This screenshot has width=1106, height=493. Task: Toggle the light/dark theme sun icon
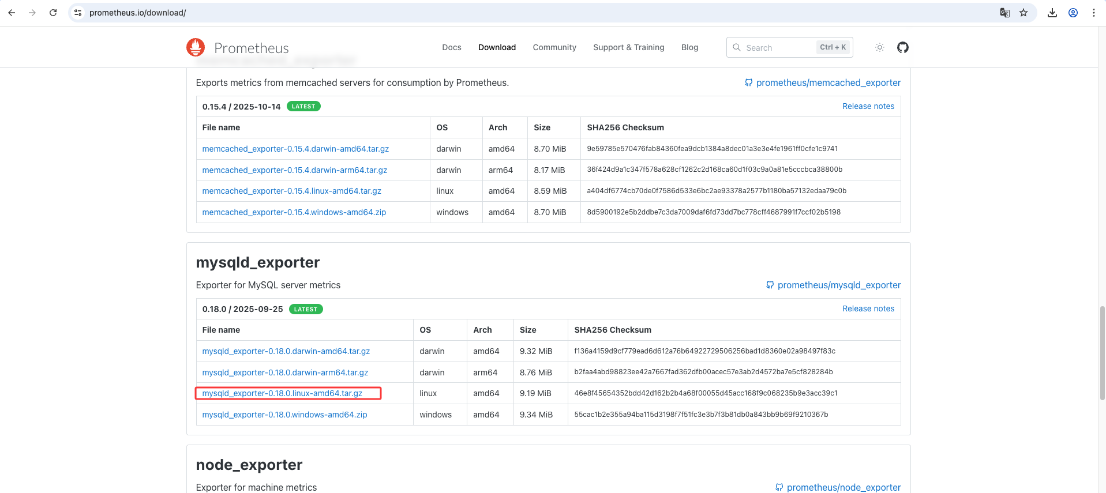[880, 47]
